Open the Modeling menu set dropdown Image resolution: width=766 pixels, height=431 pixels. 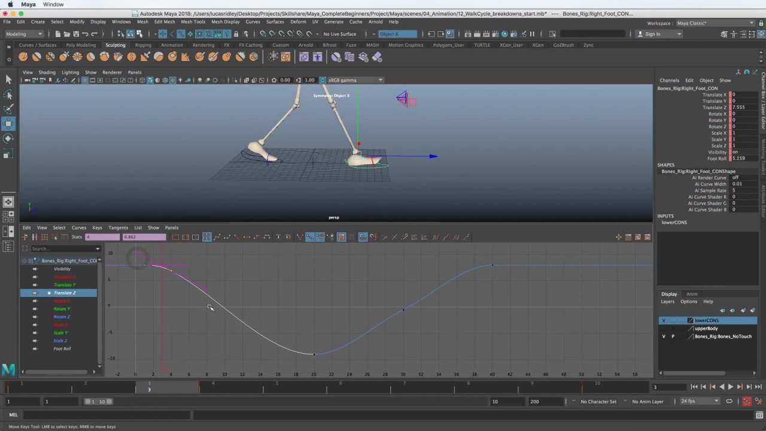(24, 34)
